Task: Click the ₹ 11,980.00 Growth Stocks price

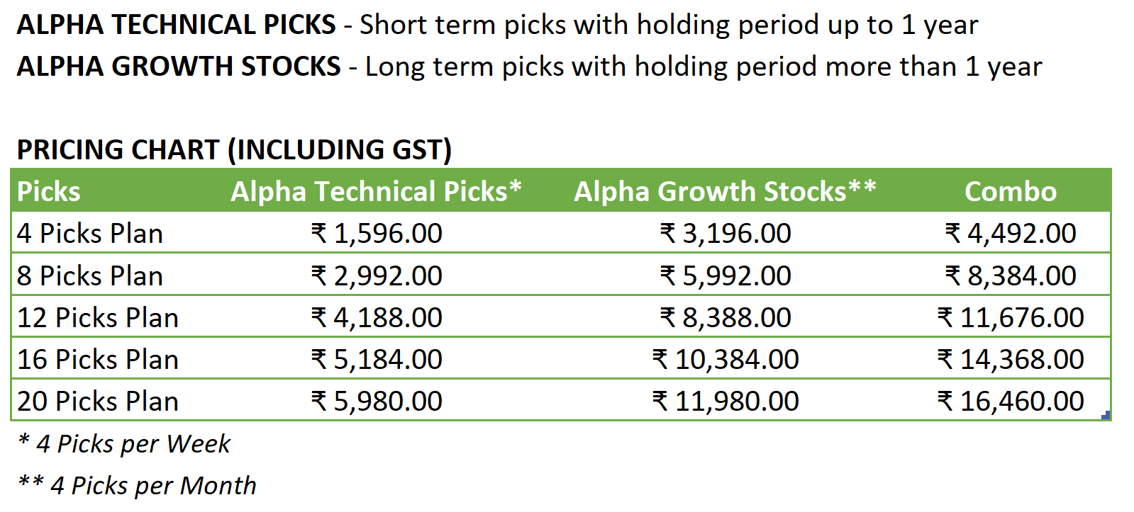Action: tap(726, 401)
